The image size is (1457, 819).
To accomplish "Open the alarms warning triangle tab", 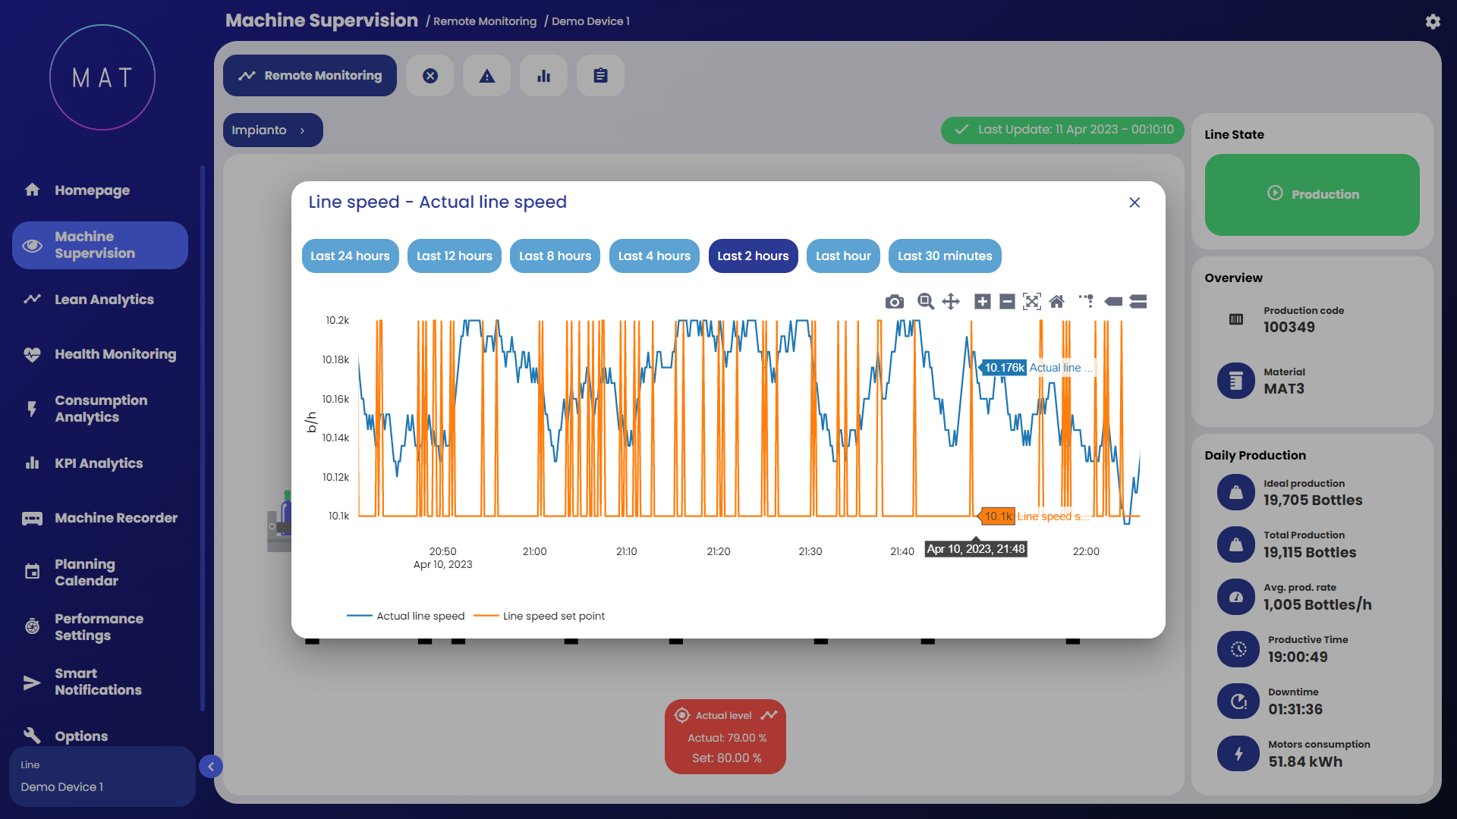I will pyautogui.click(x=487, y=76).
